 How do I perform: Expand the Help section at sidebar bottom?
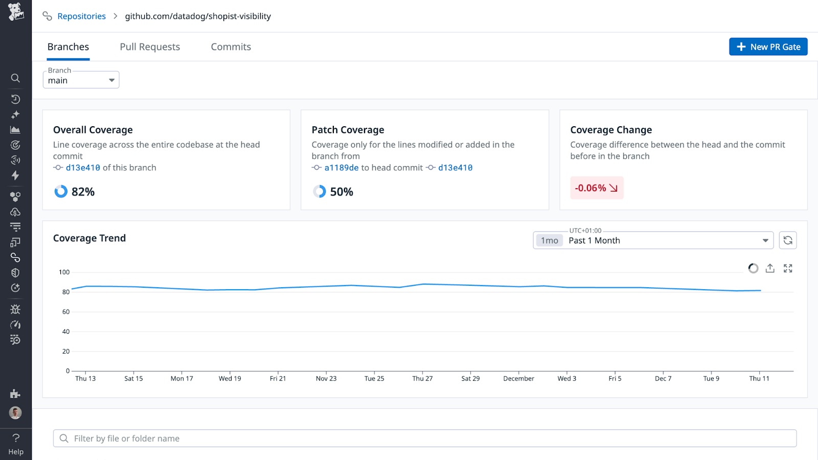16,443
